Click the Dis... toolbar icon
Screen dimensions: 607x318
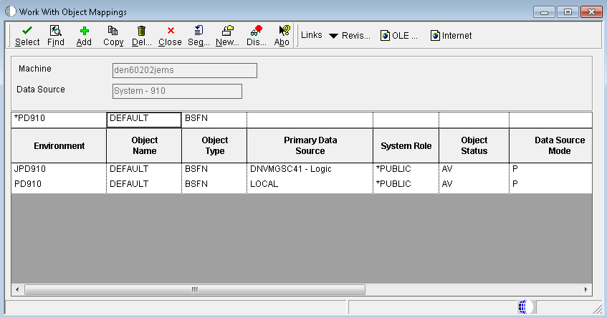tap(257, 30)
